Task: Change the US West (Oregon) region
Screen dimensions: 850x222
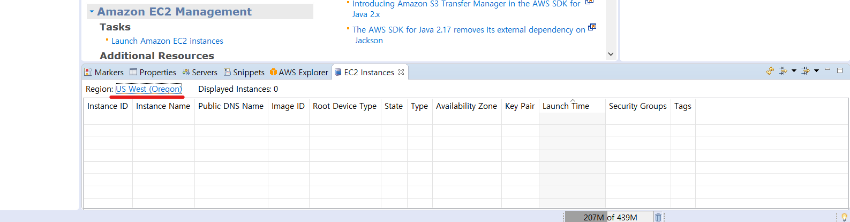Action: coord(149,89)
